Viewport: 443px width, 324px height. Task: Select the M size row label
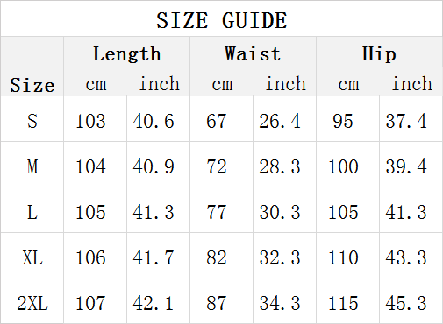coord(32,166)
